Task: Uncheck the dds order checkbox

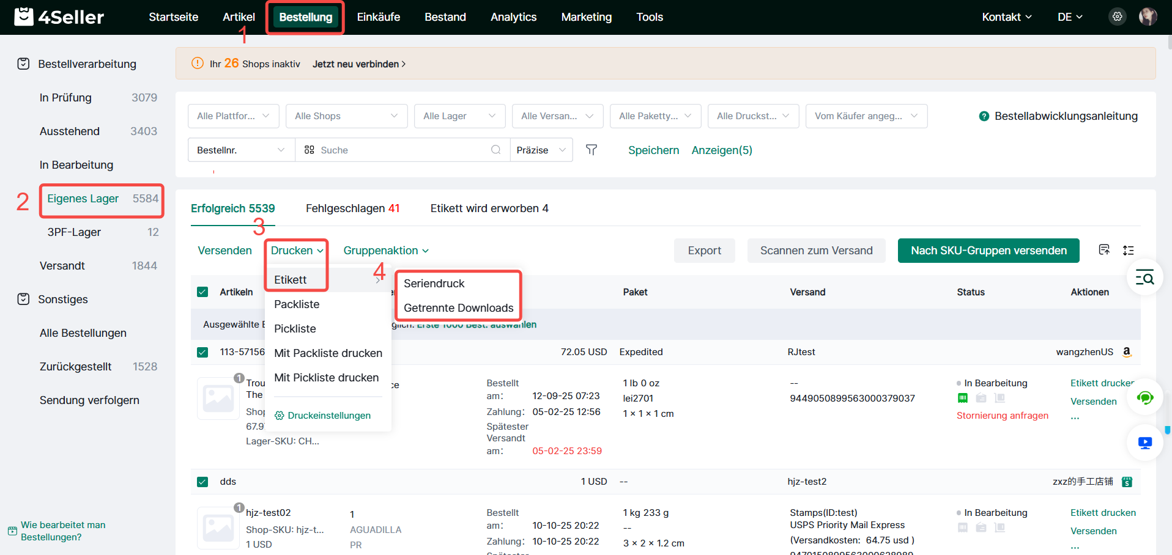Action: (202, 482)
